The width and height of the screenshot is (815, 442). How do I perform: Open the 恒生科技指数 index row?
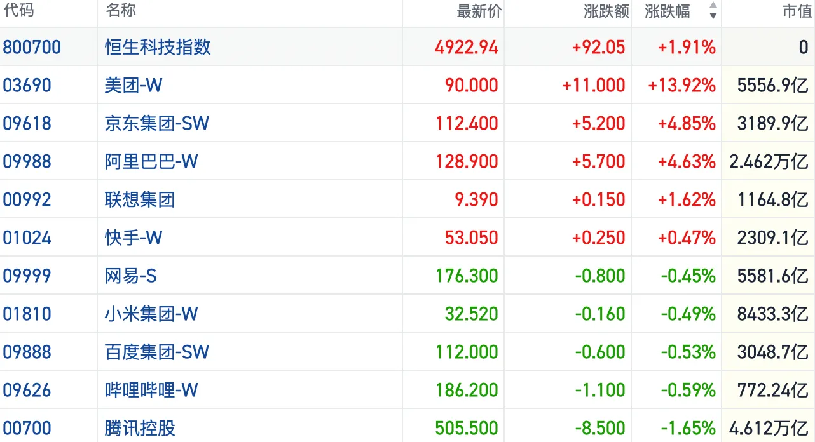click(x=158, y=47)
